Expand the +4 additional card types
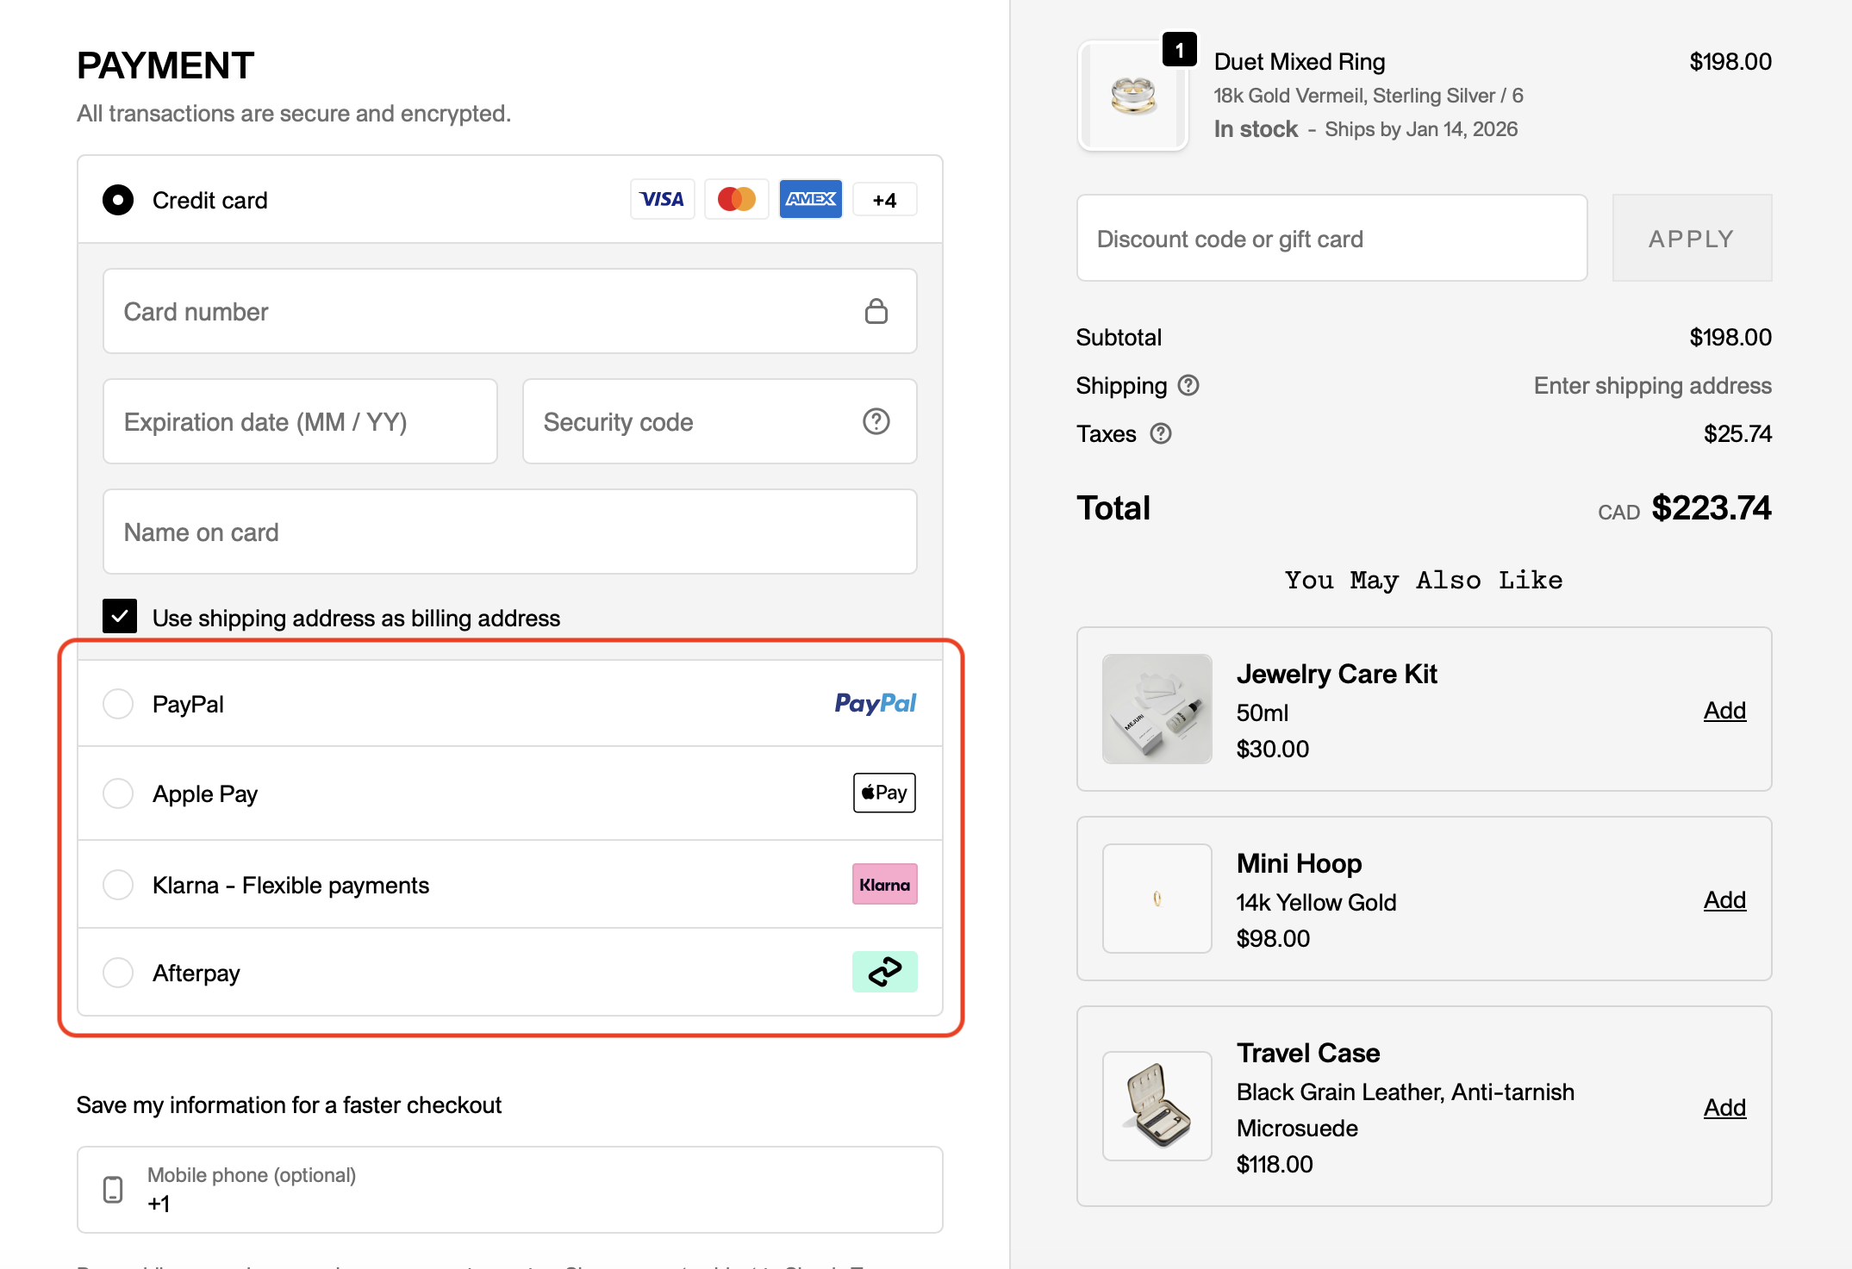Screen dimensions: 1852x1269 tap(884, 199)
